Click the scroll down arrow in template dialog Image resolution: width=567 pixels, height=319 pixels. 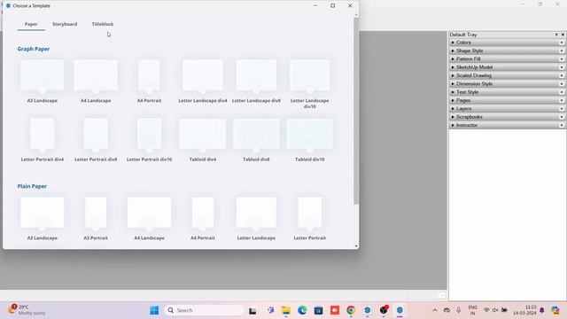[356, 246]
